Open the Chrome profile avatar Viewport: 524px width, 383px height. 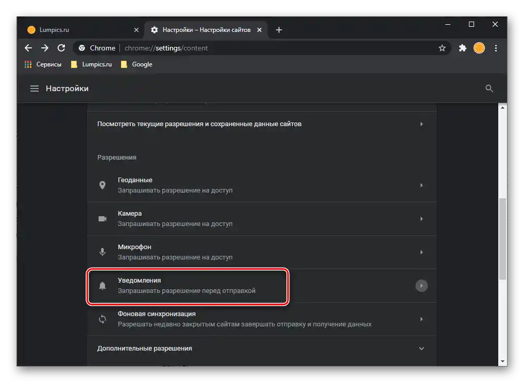[x=479, y=48]
